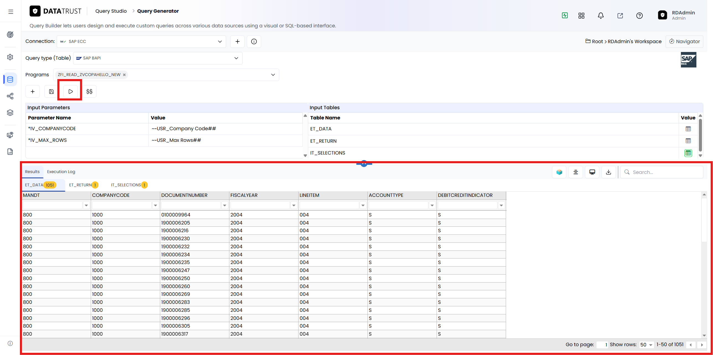Open the help question mark icon
The width and height of the screenshot is (713, 355).
639,15
